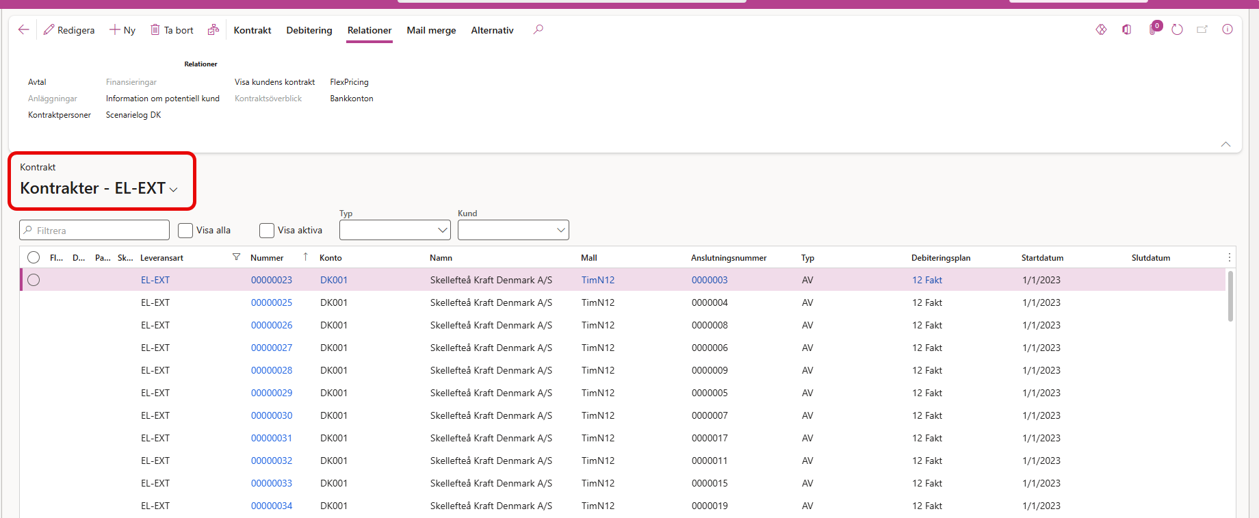This screenshot has width=1259, height=518.
Task: Click the back arrow icon
Action: [24, 29]
